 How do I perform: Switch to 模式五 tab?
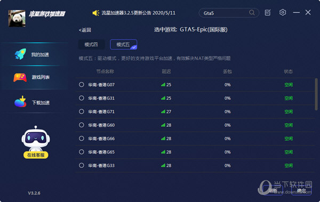[x=124, y=44]
